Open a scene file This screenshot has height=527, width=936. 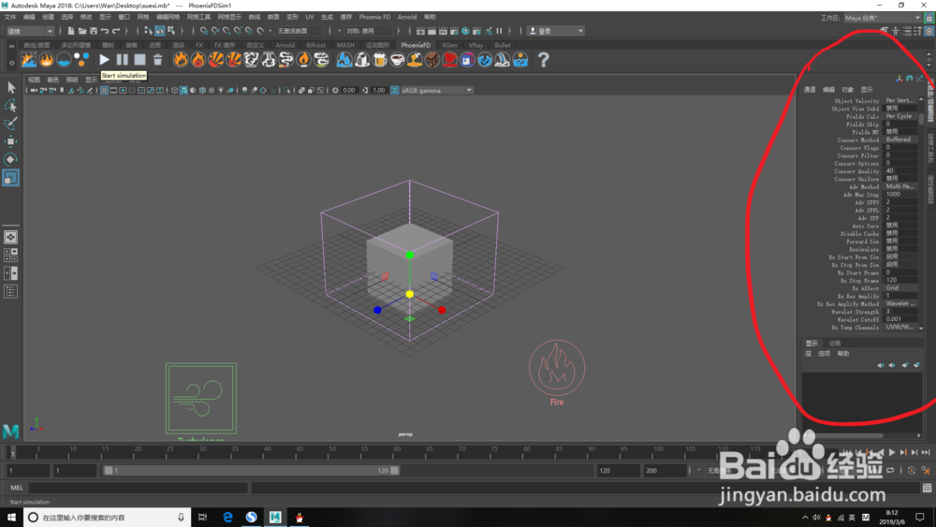pyautogui.click(x=82, y=31)
